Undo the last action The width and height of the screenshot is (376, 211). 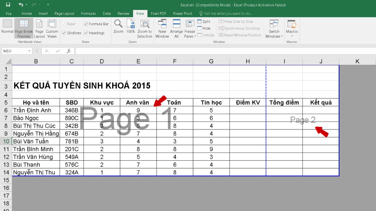click(21, 5)
